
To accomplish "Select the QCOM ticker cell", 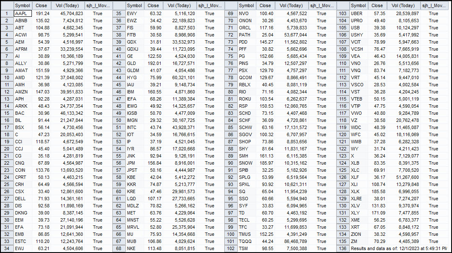I will 246,78.
